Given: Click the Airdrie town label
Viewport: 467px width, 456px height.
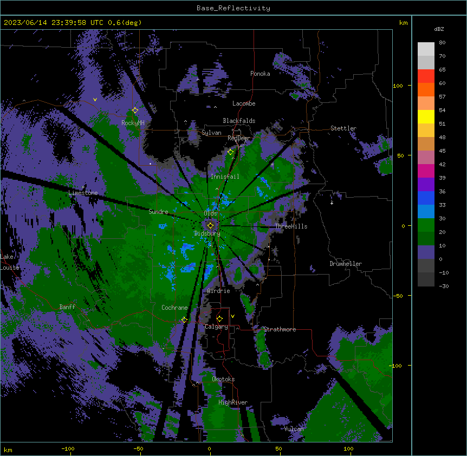Looking at the screenshot, I should click(219, 291).
